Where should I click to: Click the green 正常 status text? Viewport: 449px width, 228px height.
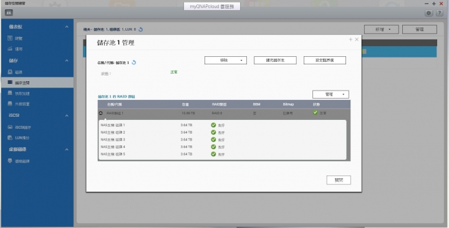coord(174,72)
